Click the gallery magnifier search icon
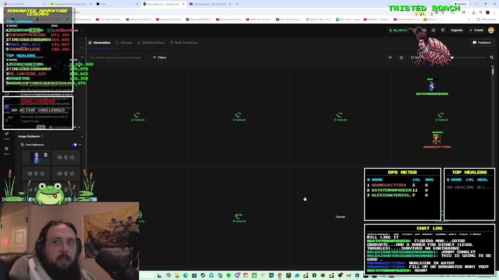 pos(492,58)
